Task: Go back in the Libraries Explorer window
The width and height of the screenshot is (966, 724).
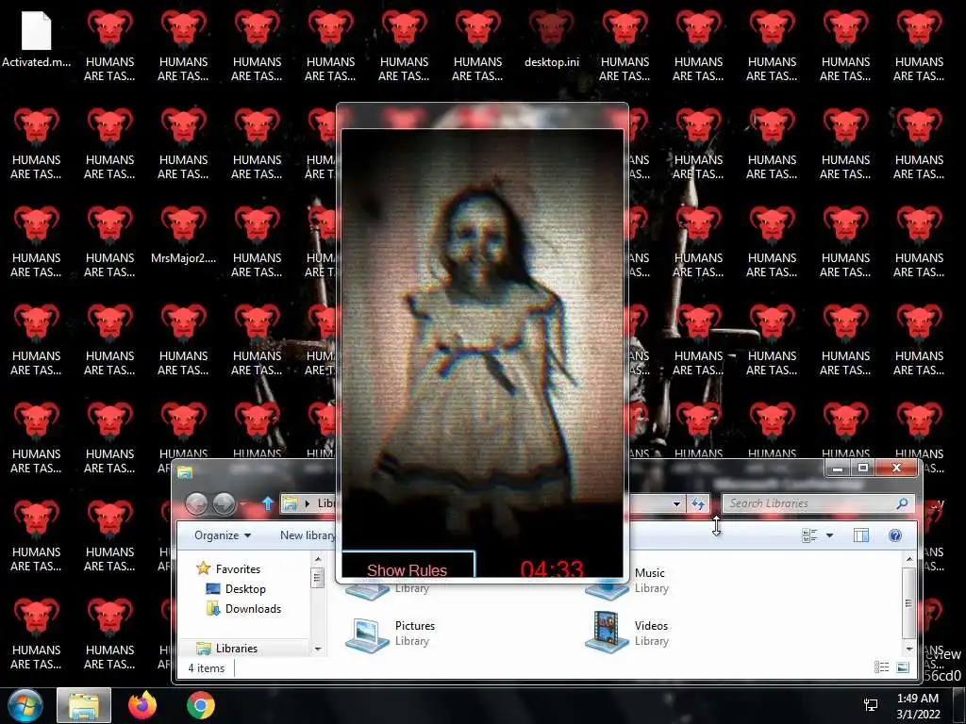Action: tap(196, 504)
